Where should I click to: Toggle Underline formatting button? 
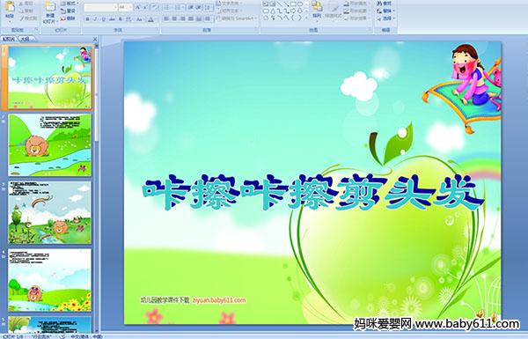pyautogui.click(x=103, y=19)
